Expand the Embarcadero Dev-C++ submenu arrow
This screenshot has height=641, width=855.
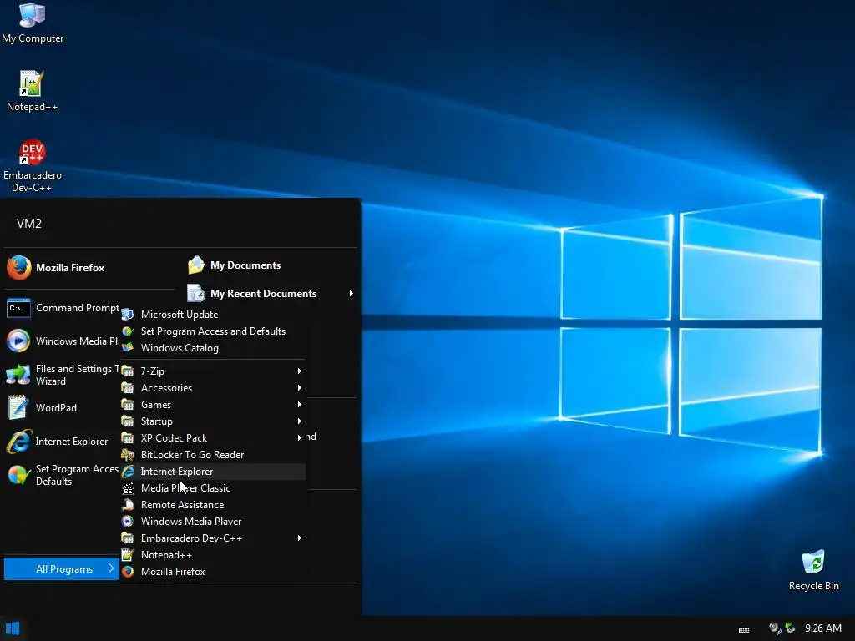click(300, 538)
